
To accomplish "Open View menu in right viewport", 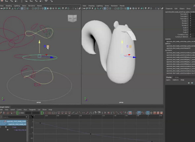I will (84, 6).
